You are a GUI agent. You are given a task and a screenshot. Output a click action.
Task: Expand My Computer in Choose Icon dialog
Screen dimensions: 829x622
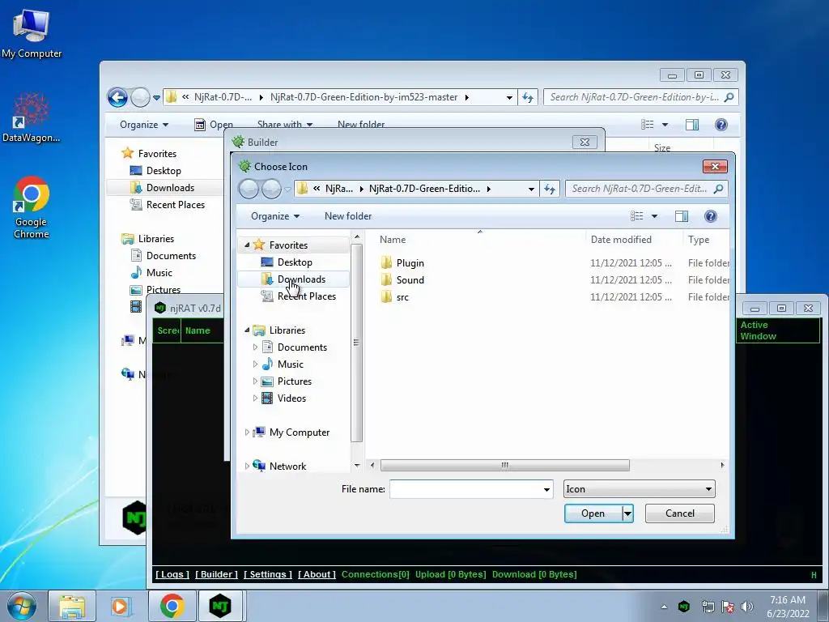(x=246, y=432)
